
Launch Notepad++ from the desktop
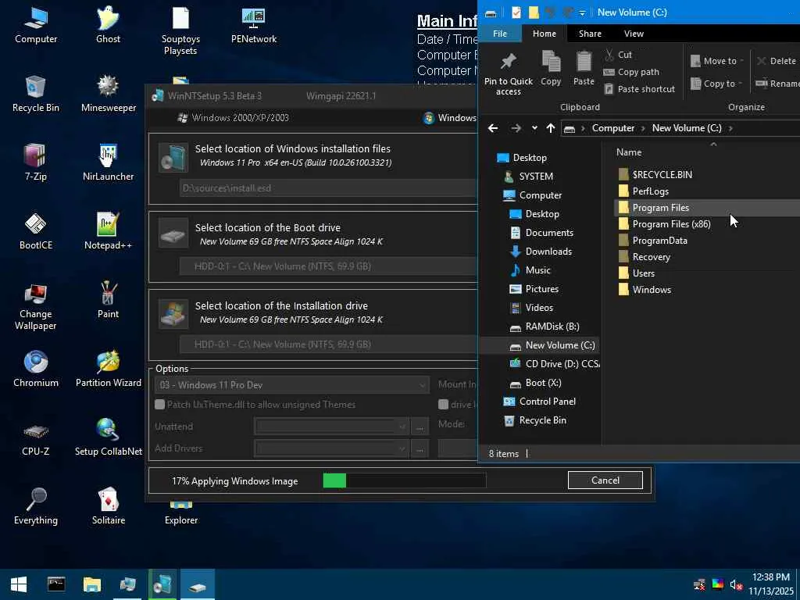(x=108, y=230)
